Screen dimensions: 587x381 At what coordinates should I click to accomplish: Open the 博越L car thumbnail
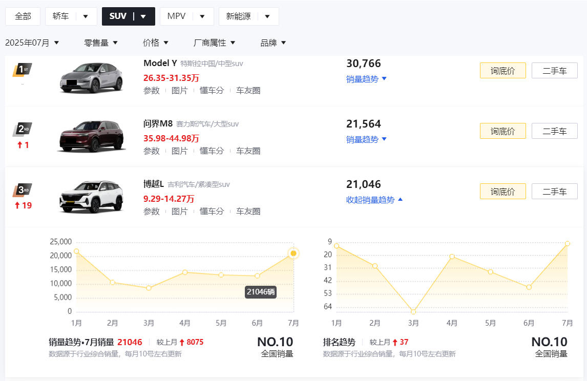91,197
